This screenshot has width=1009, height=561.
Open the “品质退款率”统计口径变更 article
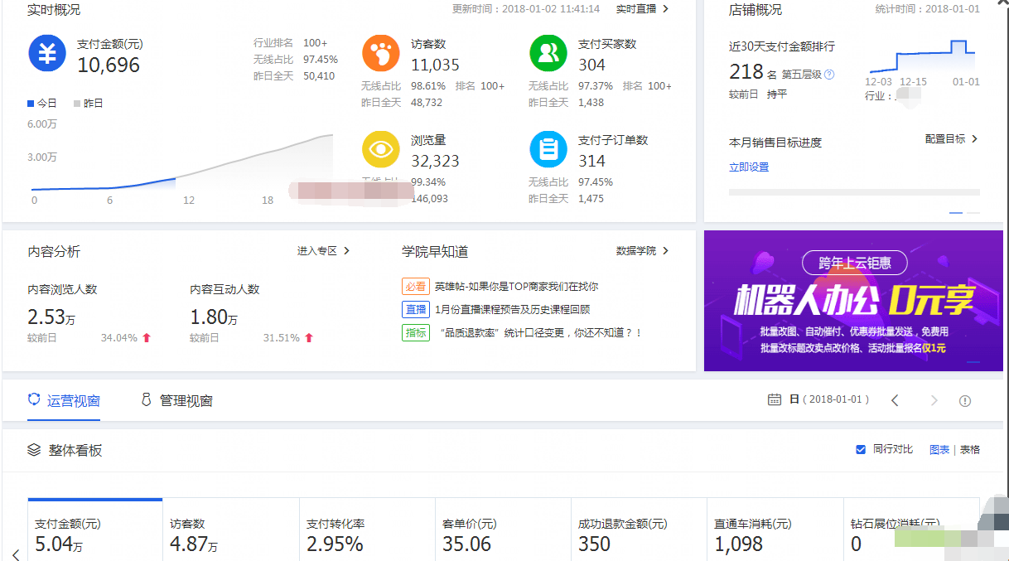click(542, 332)
